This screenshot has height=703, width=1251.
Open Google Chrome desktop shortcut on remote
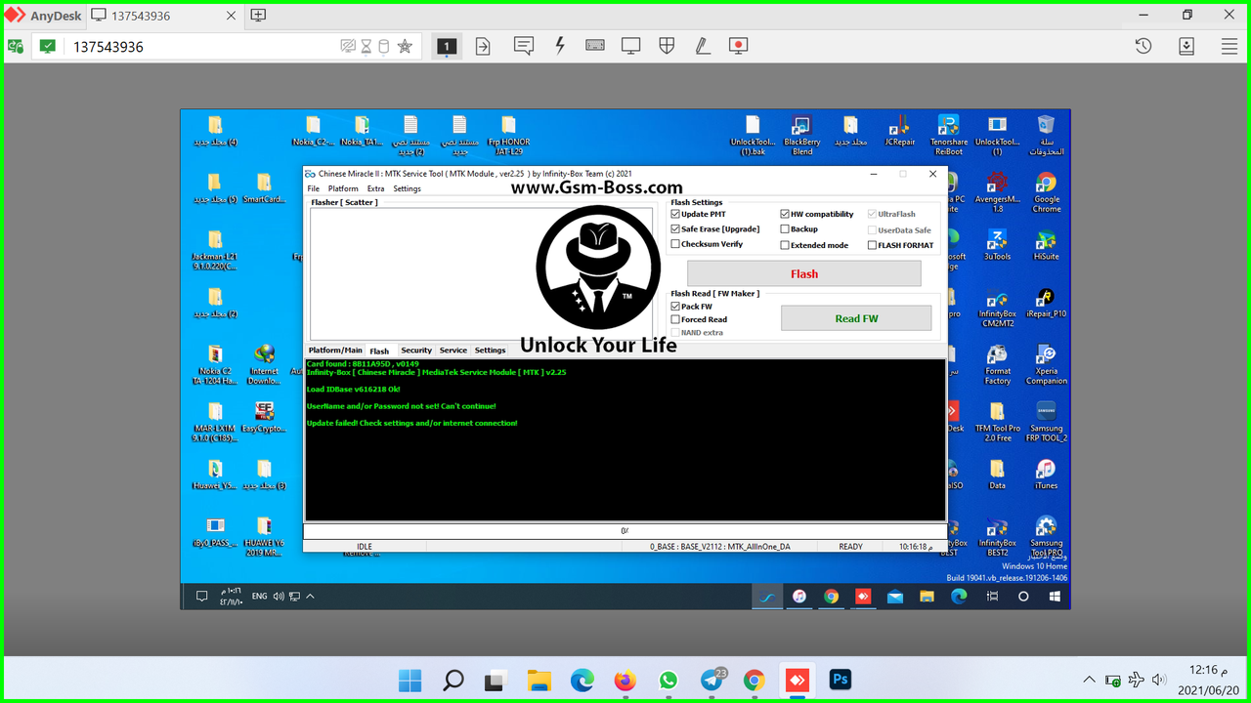click(1046, 192)
